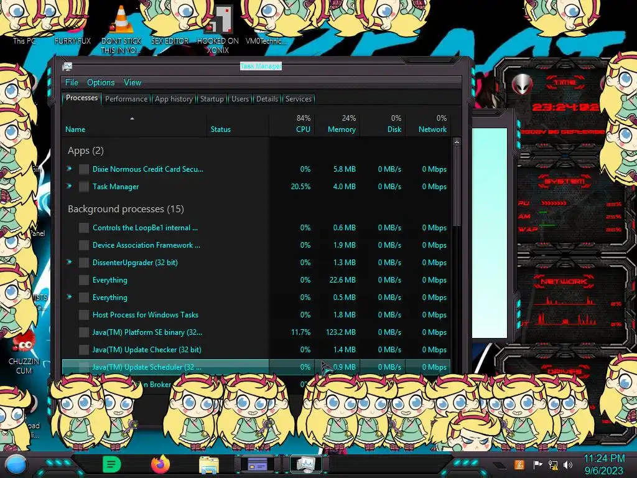Switch to the credit card app on taskbar
The image size is (637, 478).
[257, 464]
